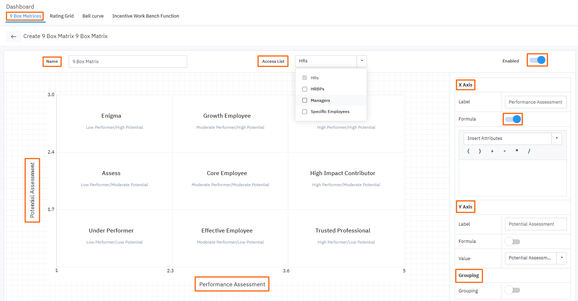
Task: Expand the Y Axis Value dropdown
Action: 561,258
